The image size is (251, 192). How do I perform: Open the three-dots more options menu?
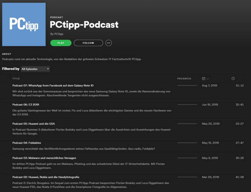click(x=109, y=43)
